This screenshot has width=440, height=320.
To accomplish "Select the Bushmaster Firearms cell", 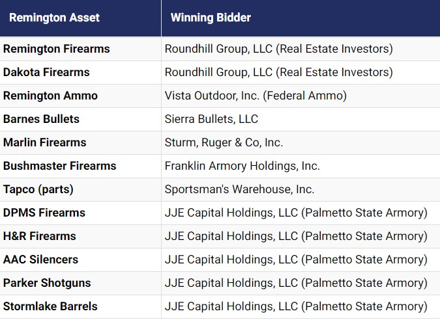I will tap(59, 166).
